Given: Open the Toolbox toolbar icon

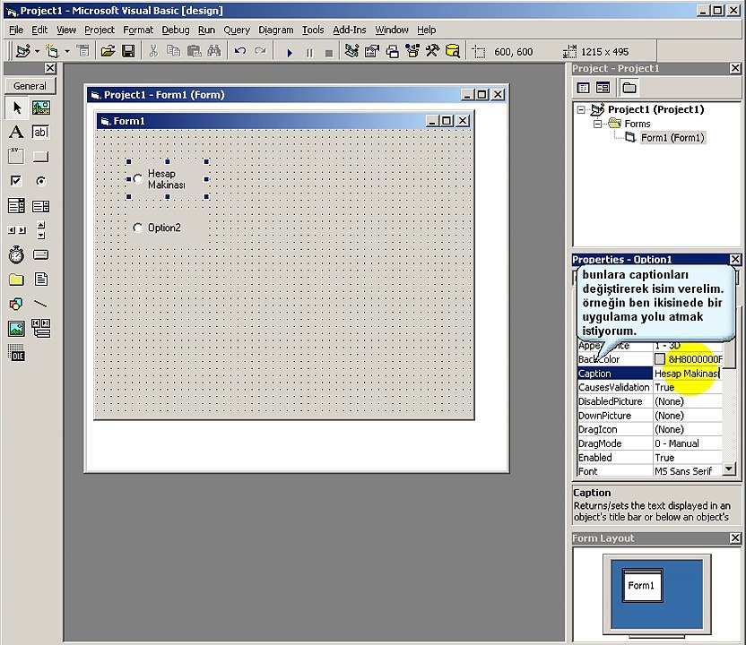Looking at the screenshot, I should (432, 51).
